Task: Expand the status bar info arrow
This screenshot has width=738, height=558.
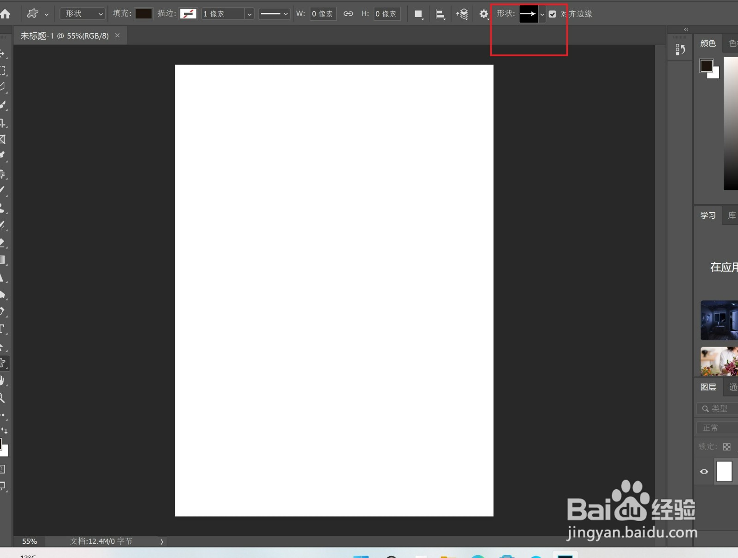Action: (x=162, y=542)
